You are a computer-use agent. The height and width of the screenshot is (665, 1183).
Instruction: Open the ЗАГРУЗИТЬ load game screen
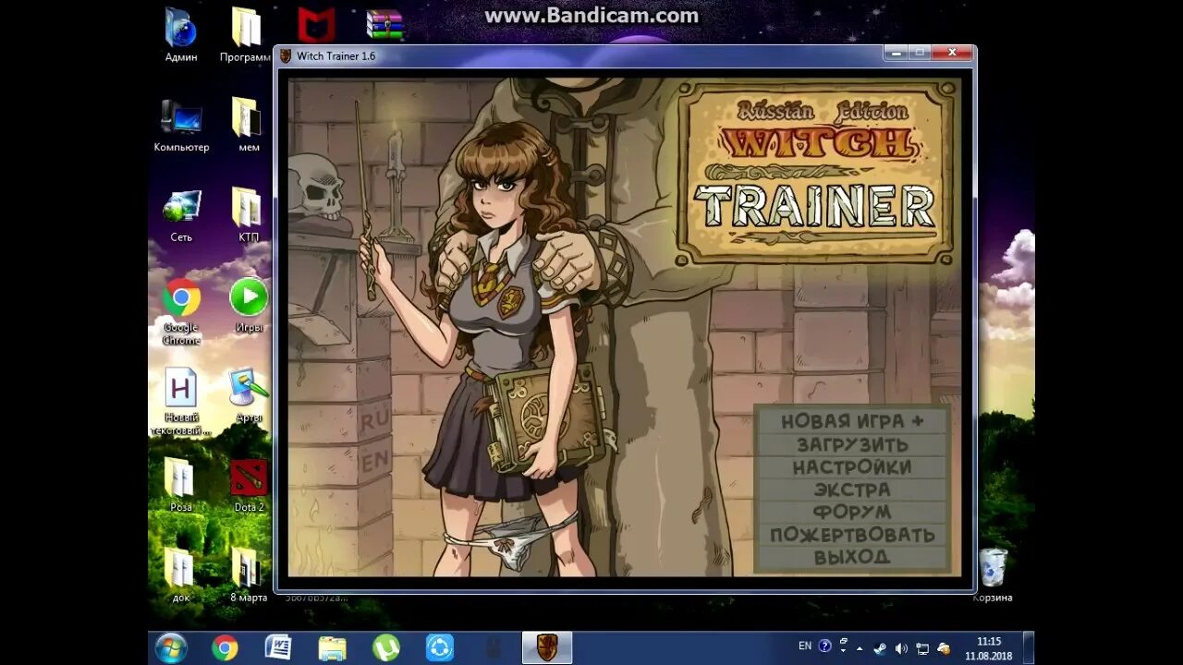pos(852,444)
